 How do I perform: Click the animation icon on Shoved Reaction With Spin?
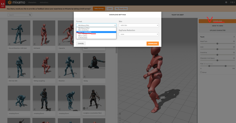(x=10, y=44)
